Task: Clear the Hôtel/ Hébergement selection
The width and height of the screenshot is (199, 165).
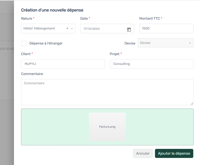Action: [x=68, y=28]
